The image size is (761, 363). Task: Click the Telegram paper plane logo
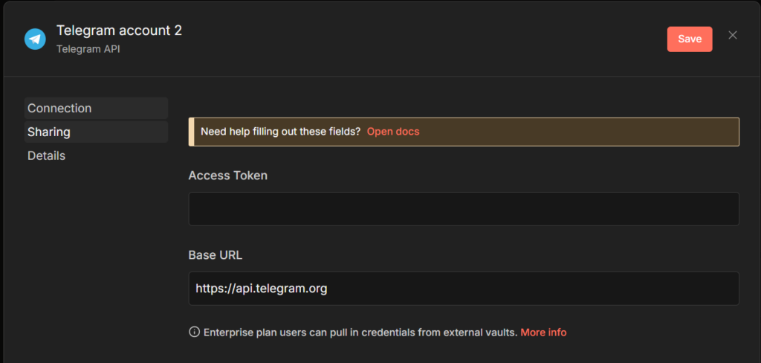tap(35, 39)
